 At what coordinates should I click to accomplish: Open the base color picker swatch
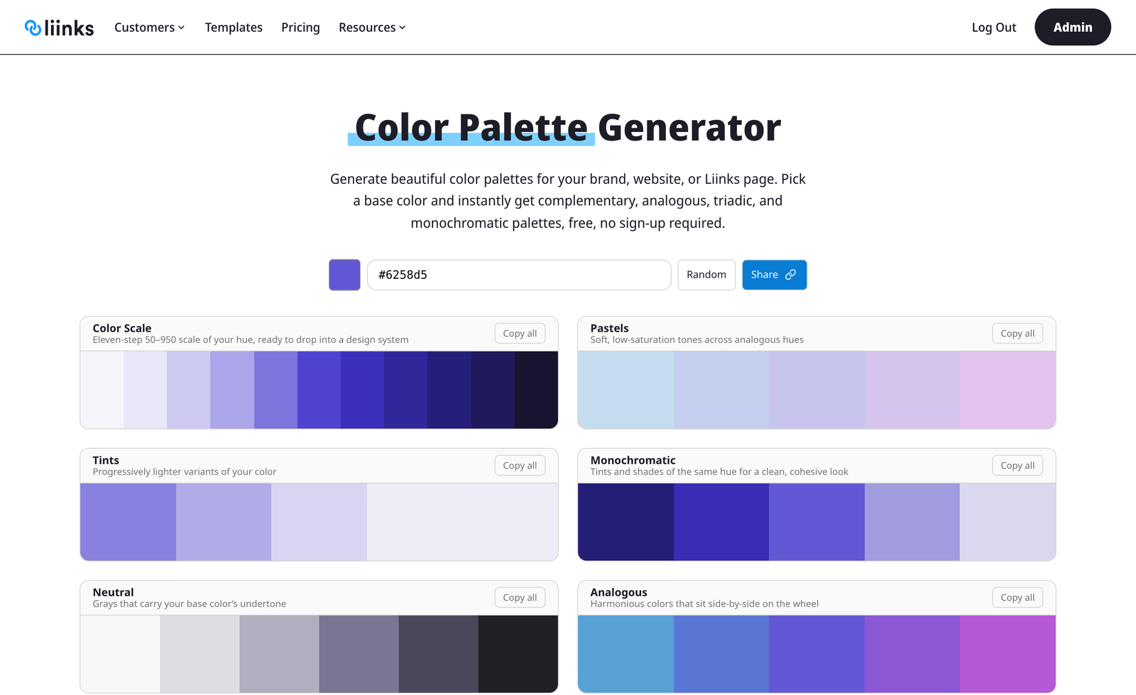(344, 275)
